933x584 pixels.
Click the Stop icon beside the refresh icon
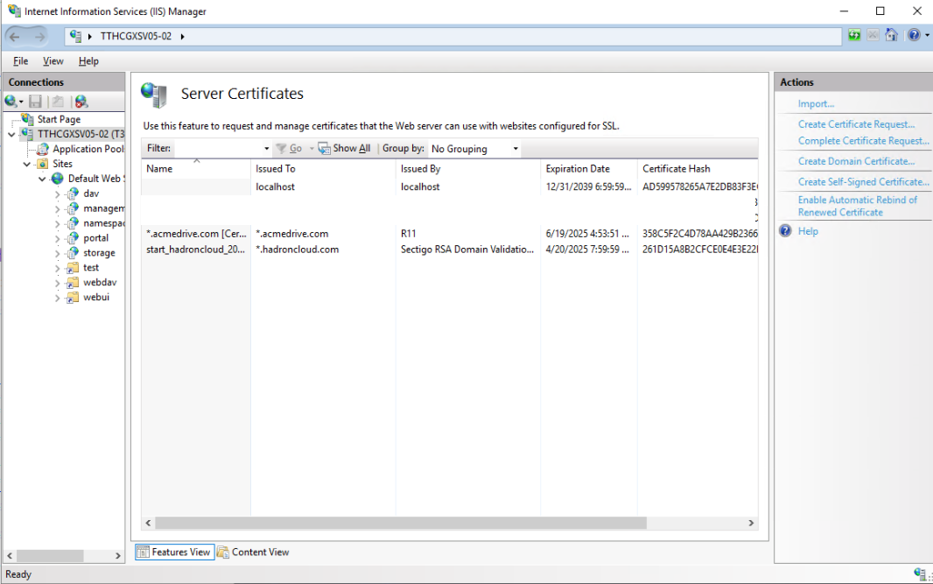tap(873, 35)
